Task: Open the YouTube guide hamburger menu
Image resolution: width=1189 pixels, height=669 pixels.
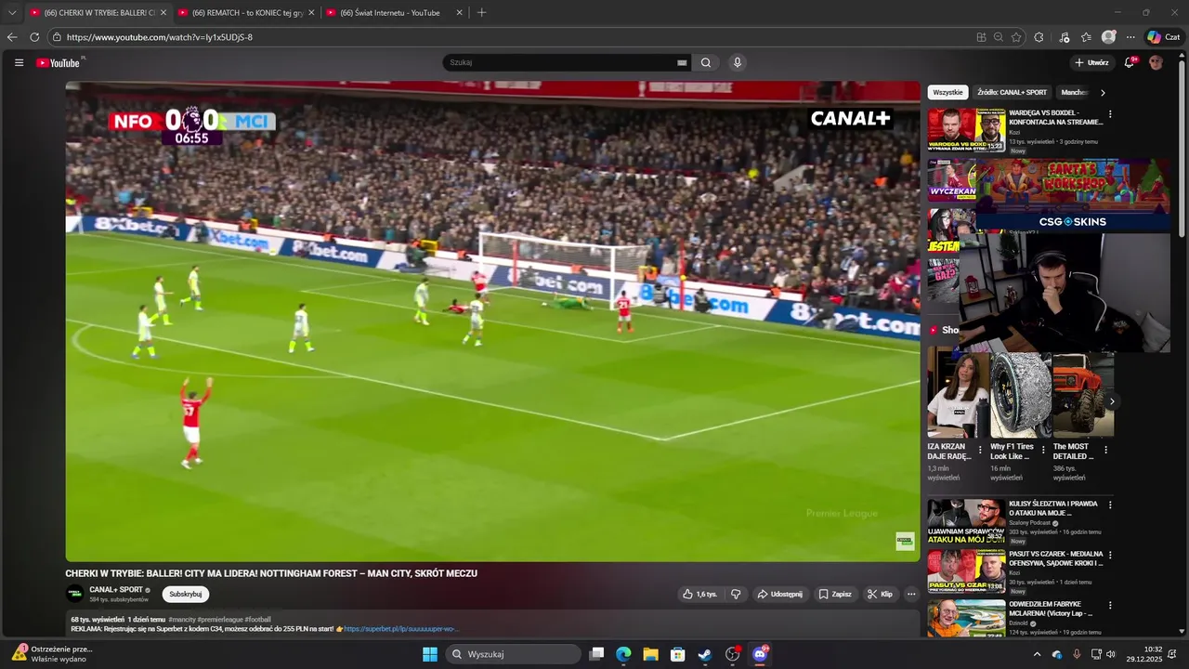Action: point(19,62)
